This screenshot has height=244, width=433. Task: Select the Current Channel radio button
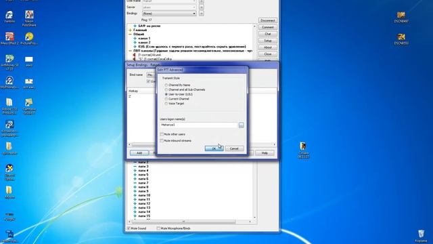(166, 99)
